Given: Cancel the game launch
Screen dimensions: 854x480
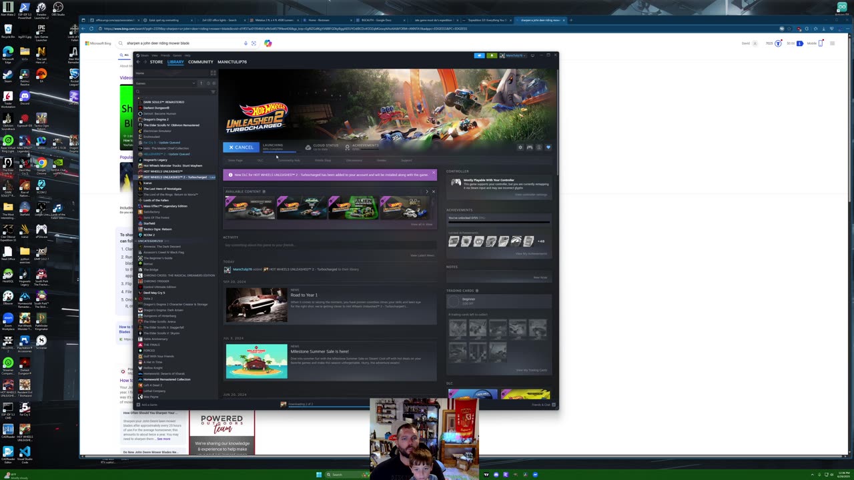Looking at the screenshot, I should point(242,147).
